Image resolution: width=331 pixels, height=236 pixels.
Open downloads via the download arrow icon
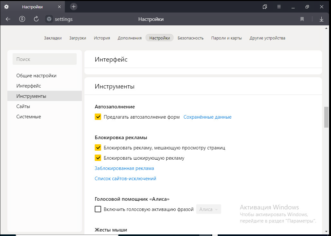321,19
